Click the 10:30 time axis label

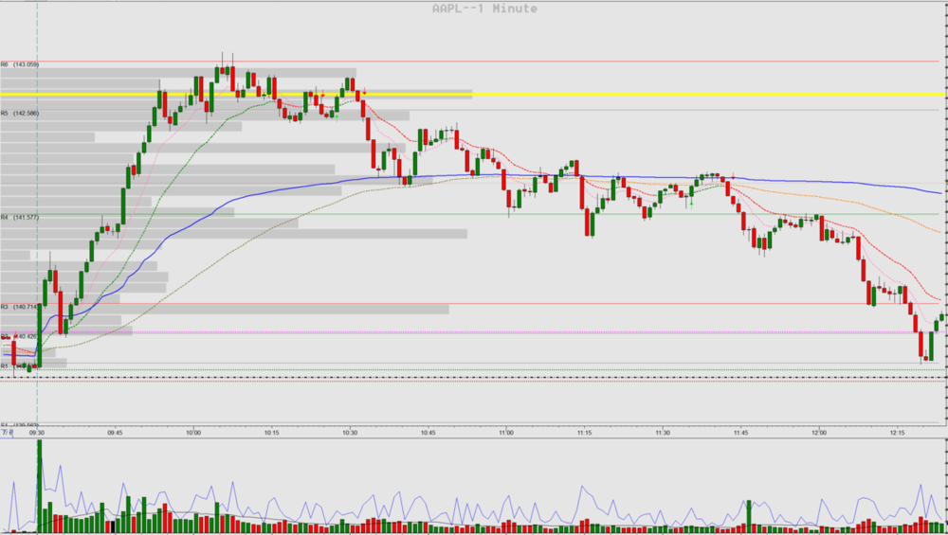tap(349, 432)
